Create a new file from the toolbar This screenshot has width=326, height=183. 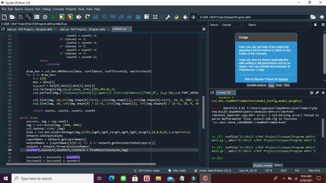click(4, 17)
